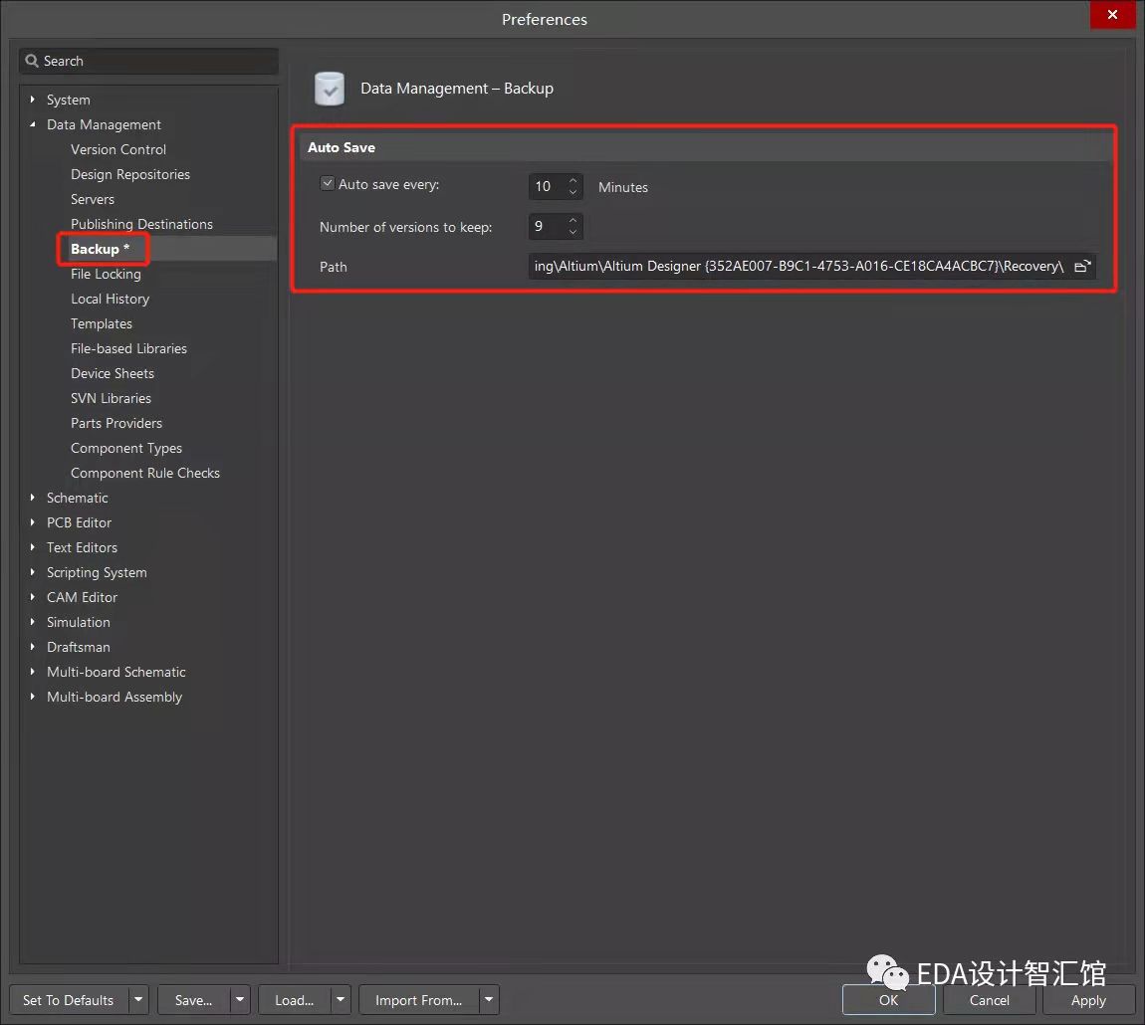
Task: Select Parts Providers page
Action: coord(116,423)
